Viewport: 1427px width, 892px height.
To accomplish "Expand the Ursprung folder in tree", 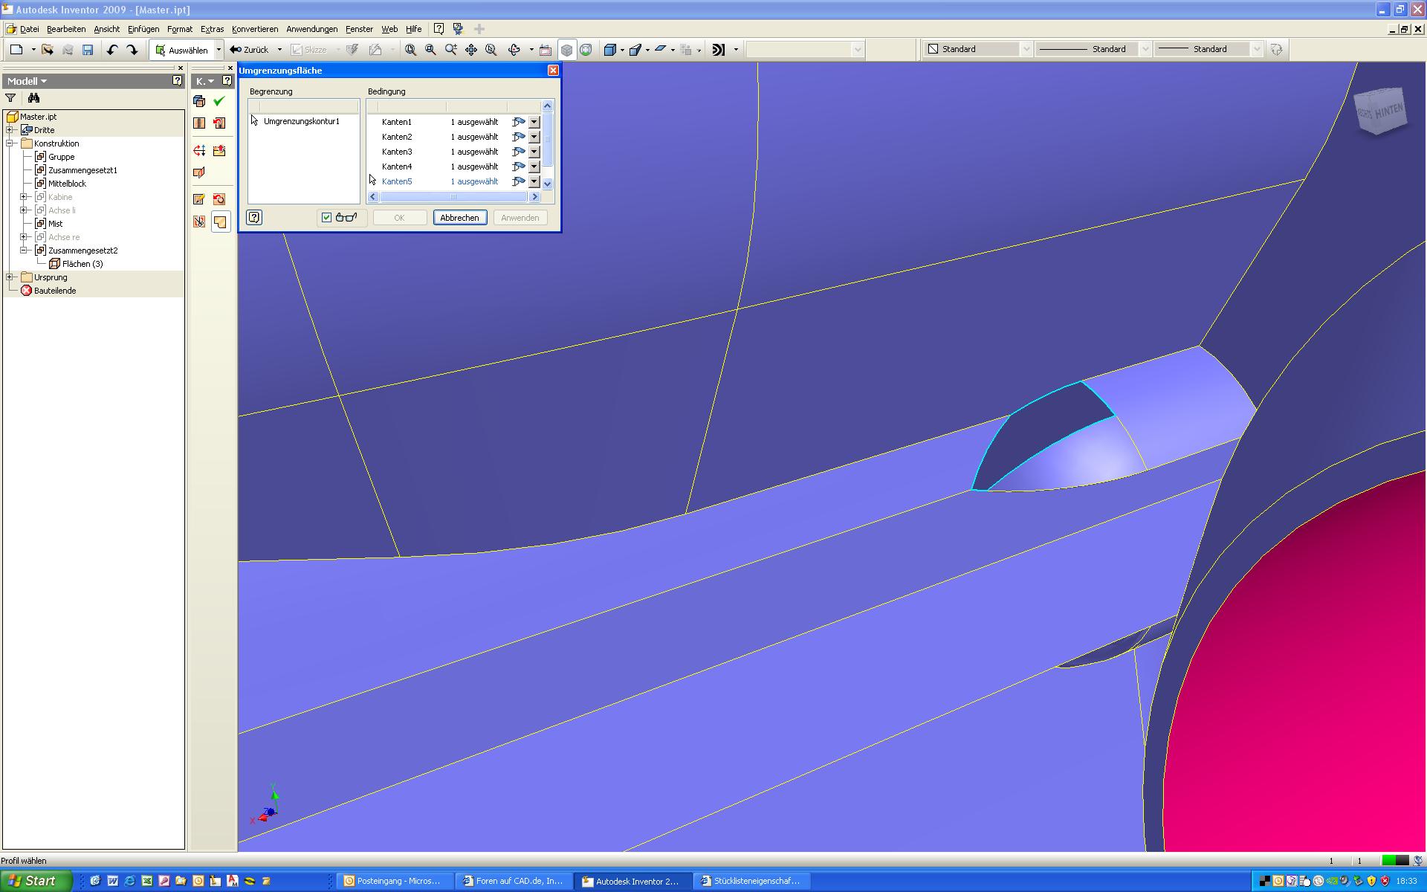I will point(10,277).
